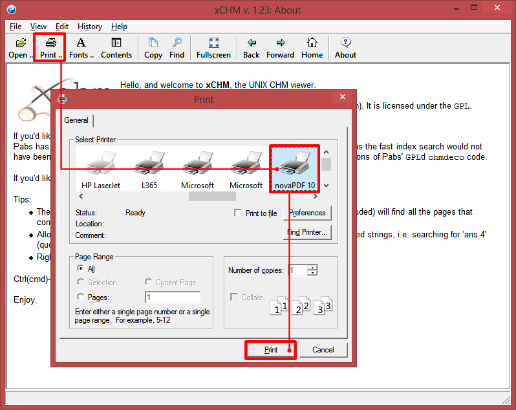Click printer list scroll left arrow
516x410 pixels.
click(81, 197)
